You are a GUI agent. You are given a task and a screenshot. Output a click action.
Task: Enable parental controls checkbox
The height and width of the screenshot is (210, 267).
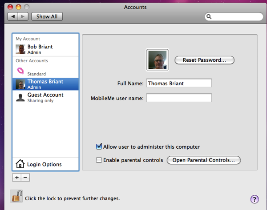click(x=99, y=160)
